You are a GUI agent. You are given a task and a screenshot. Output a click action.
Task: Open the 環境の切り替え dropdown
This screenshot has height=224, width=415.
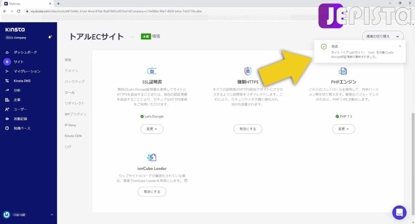coord(383,36)
